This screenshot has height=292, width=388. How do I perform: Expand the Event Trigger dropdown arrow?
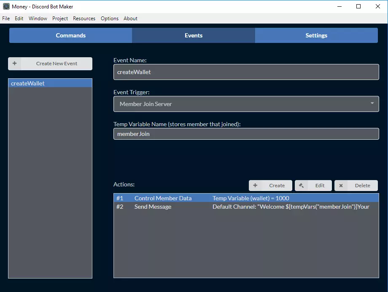point(372,104)
